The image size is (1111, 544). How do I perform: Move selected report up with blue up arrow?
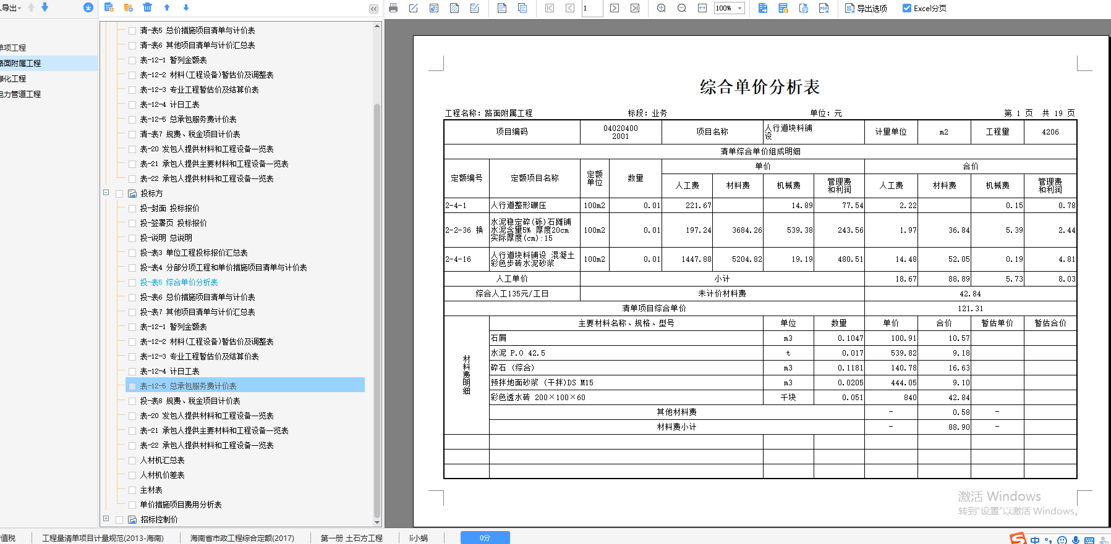tap(167, 7)
